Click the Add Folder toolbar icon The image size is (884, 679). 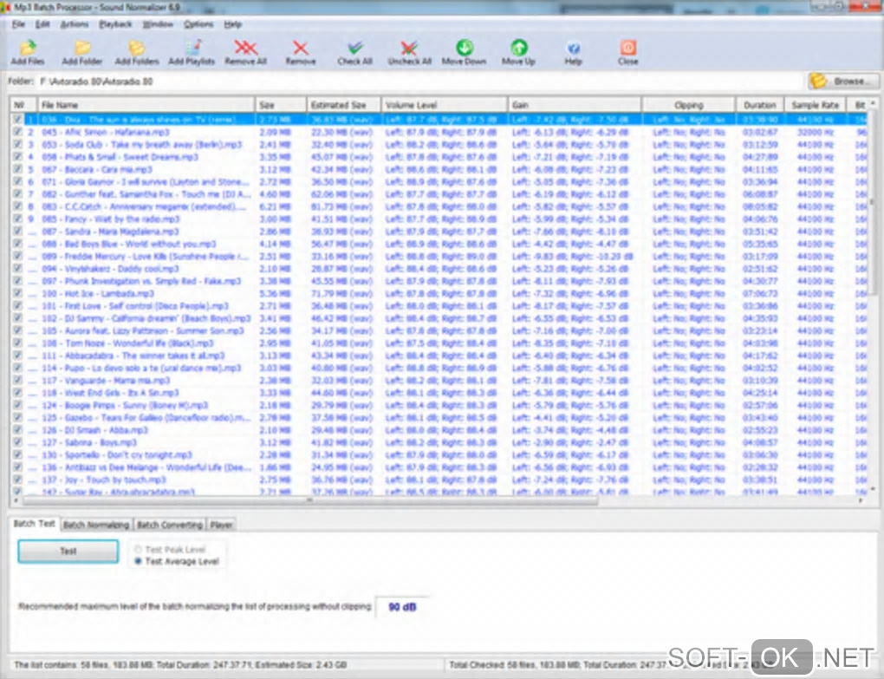82,52
